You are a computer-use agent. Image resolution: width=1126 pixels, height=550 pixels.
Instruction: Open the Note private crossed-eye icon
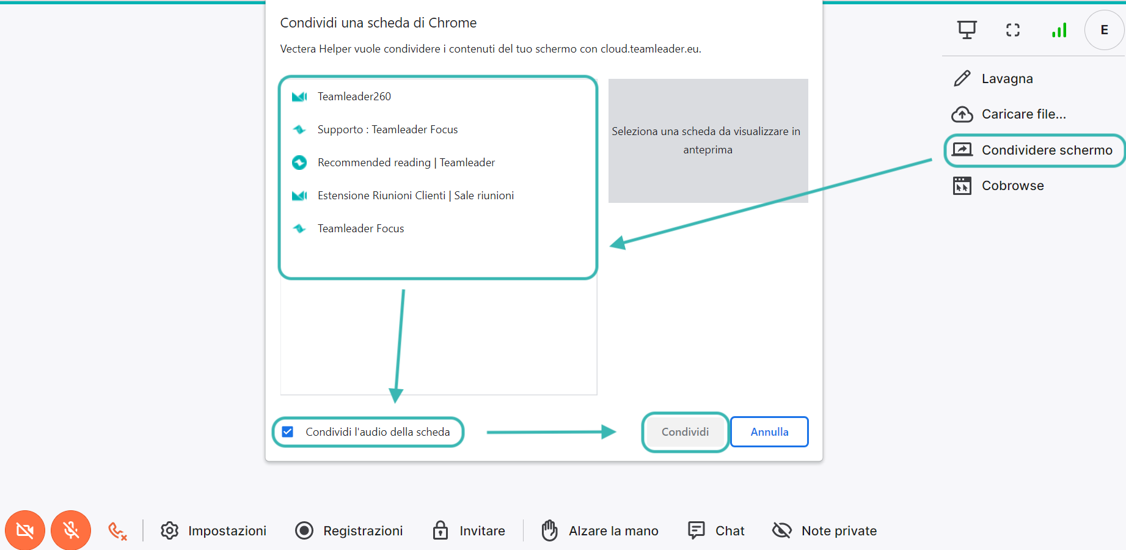tap(782, 530)
